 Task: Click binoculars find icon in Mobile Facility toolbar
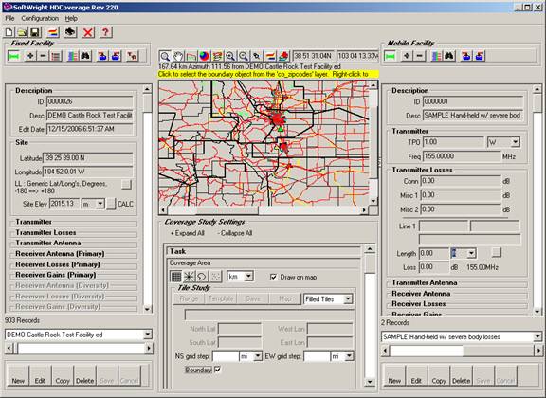coord(449,56)
